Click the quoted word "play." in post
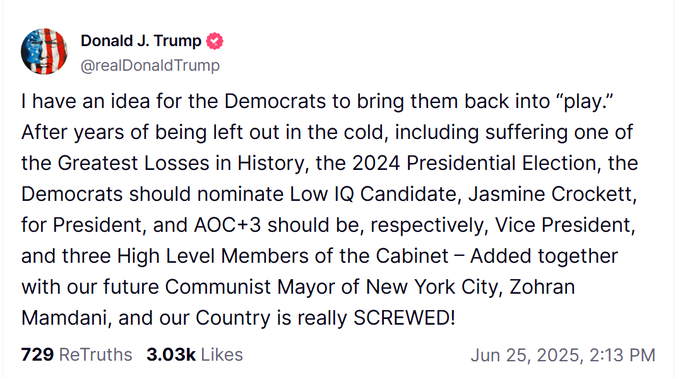 tap(585, 102)
